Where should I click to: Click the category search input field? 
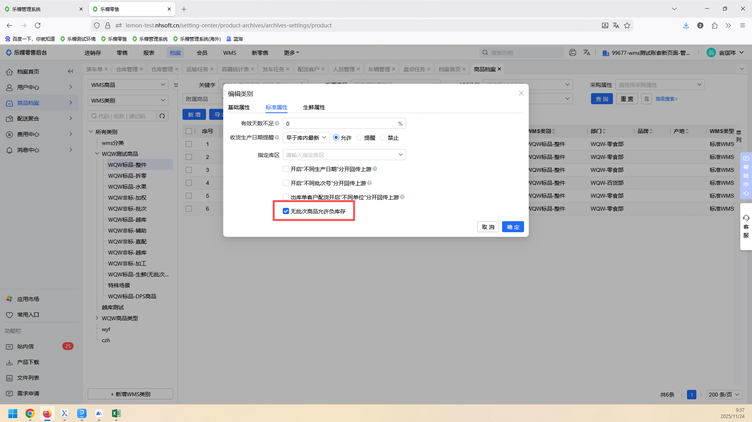coord(122,116)
